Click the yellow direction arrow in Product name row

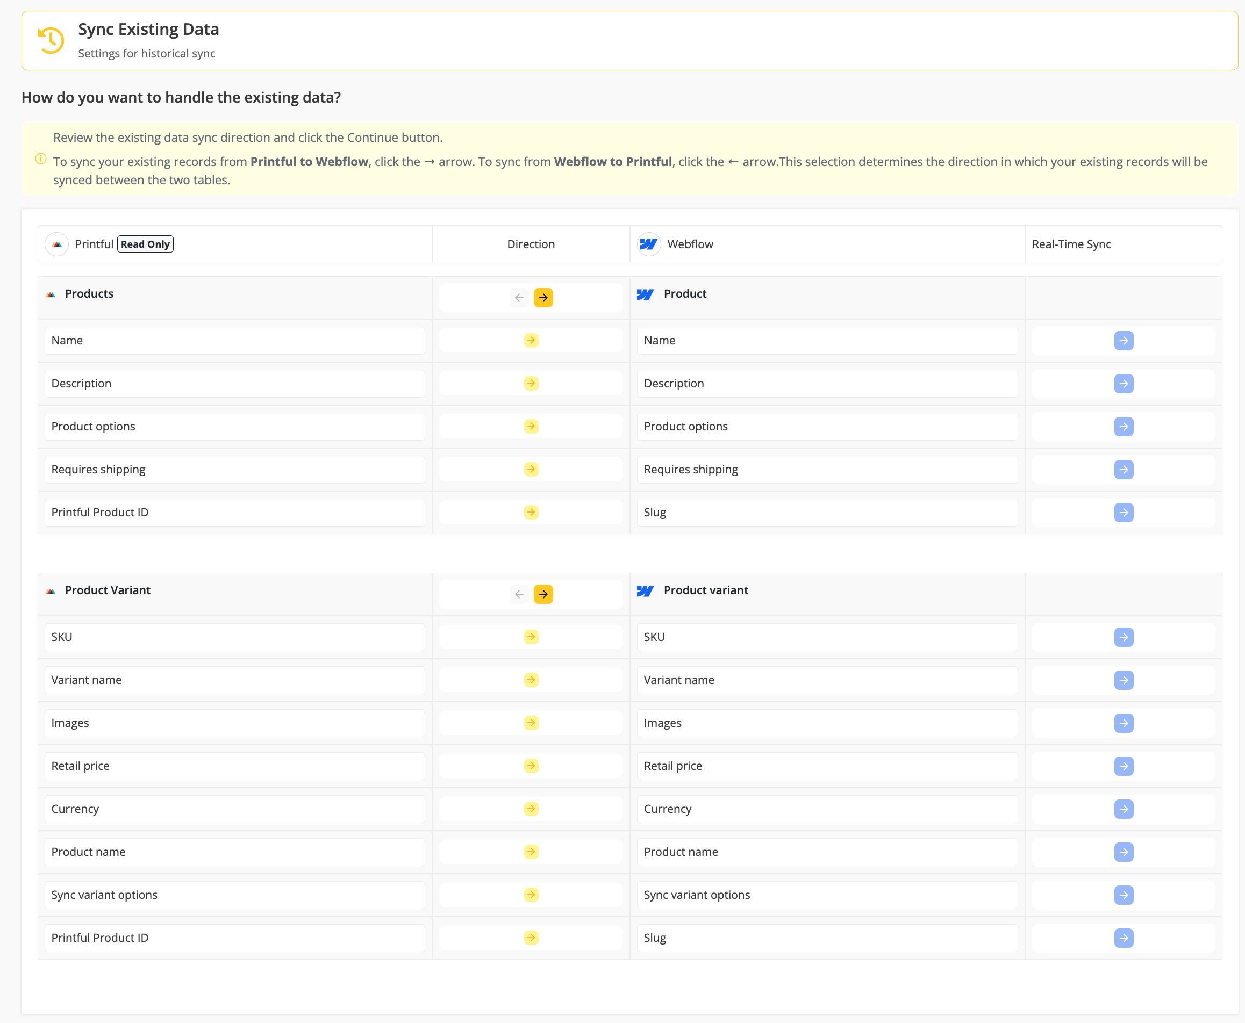[531, 852]
